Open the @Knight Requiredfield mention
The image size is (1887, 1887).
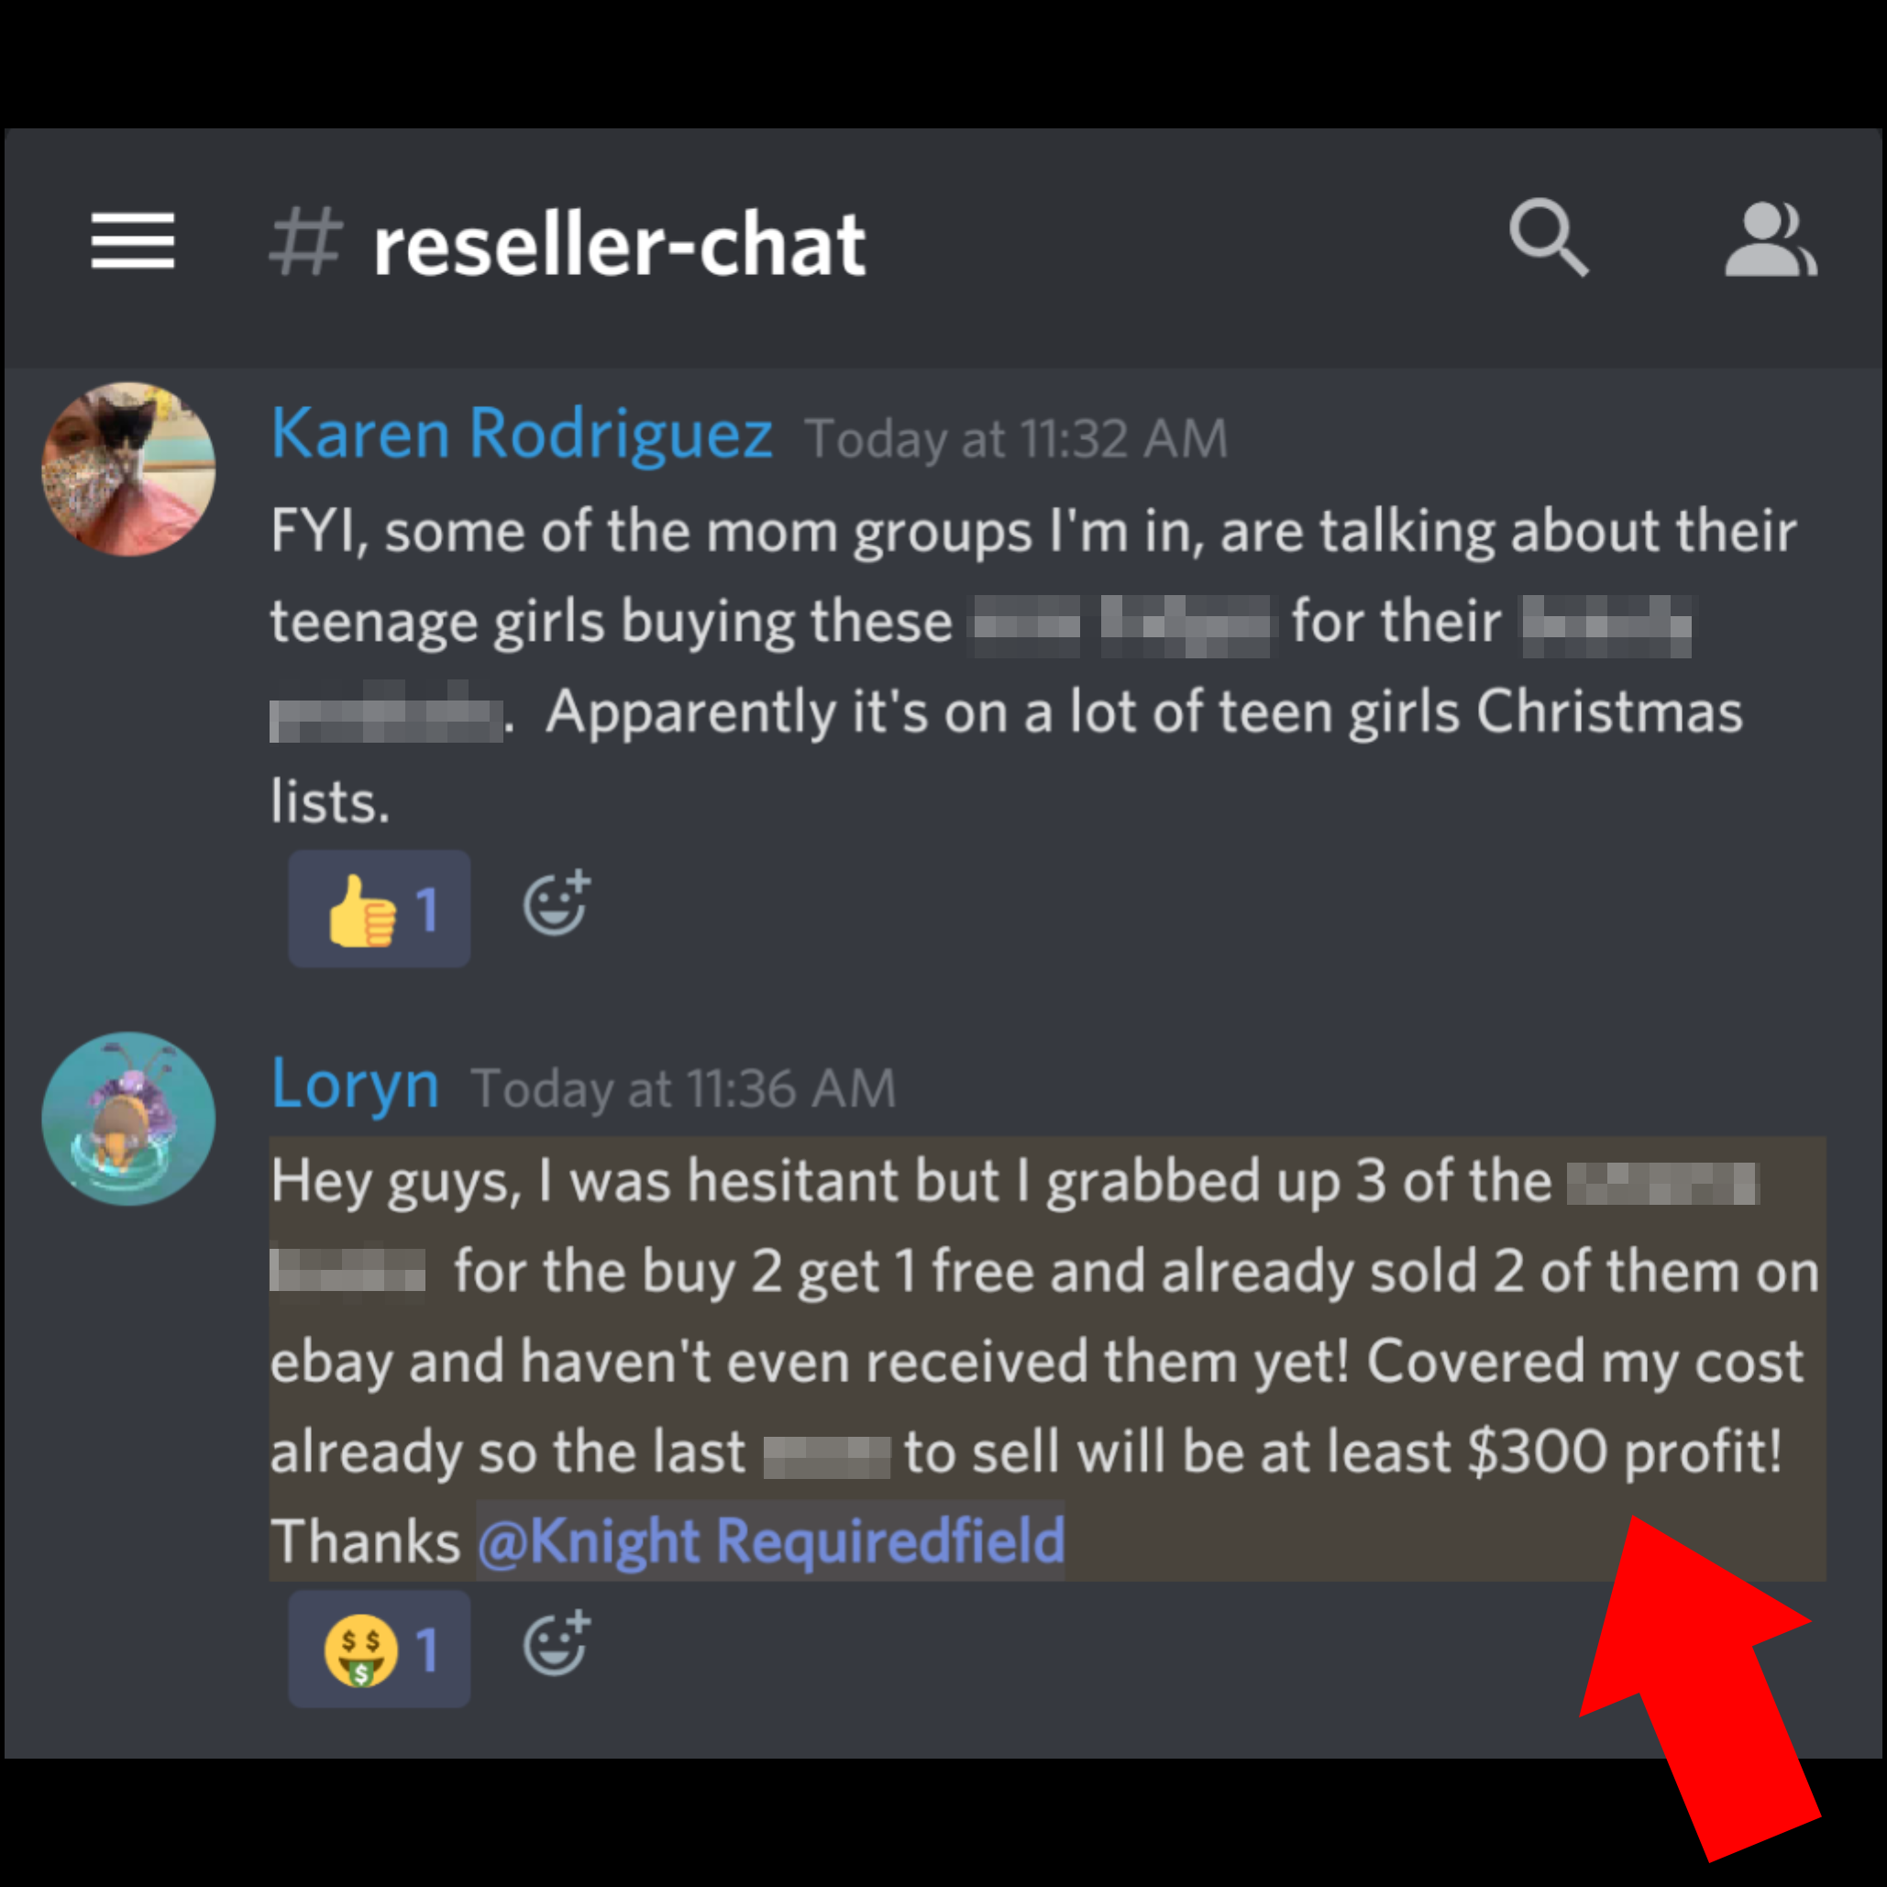click(x=770, y=1541)
